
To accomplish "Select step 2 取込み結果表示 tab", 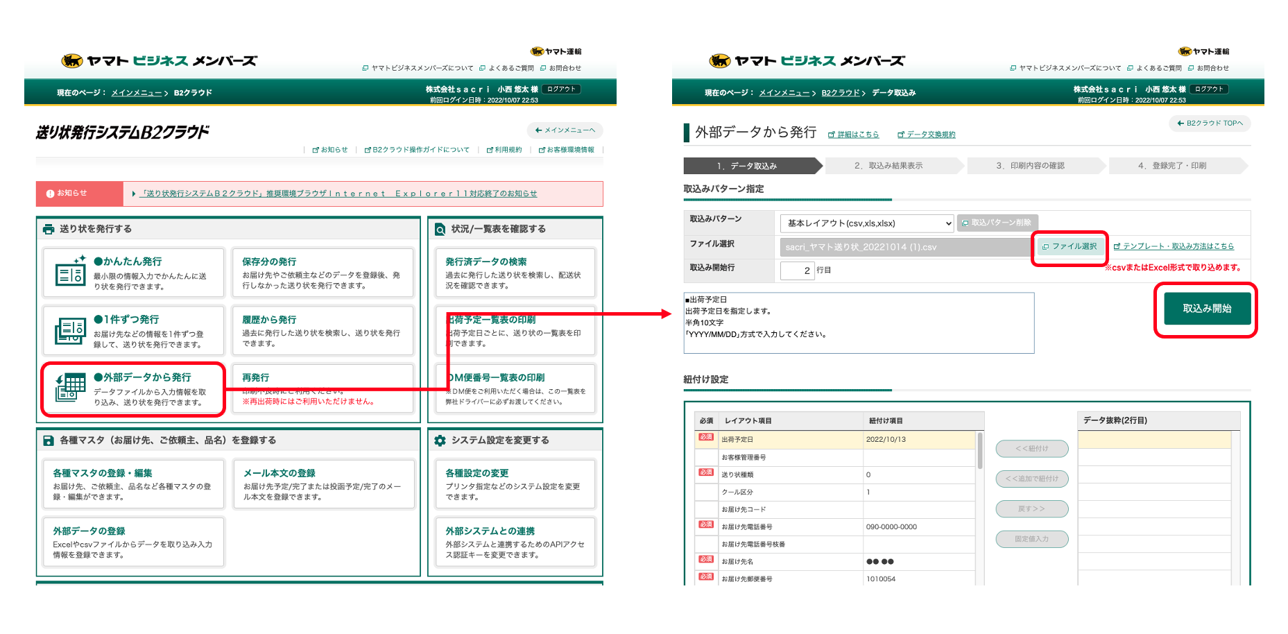I will (893, 166).
